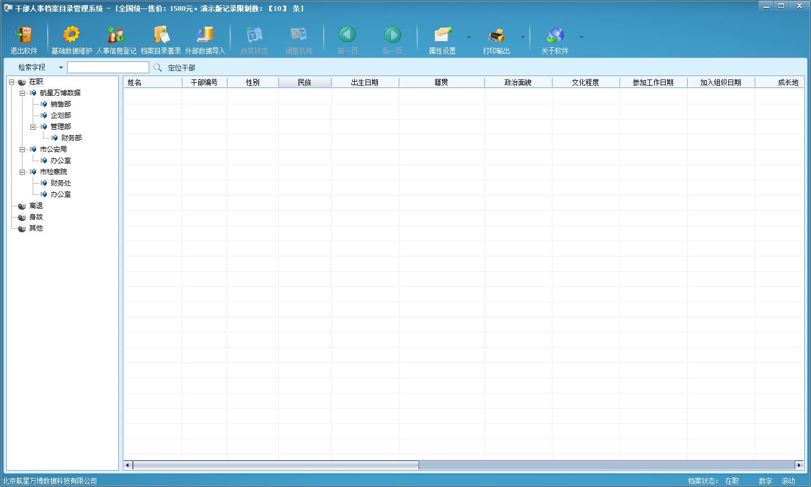Screen dimensions: 811x487
Task: Click the horizontal scrollbar right arrow
Action: pyautogui.click(x=799, y=465)
